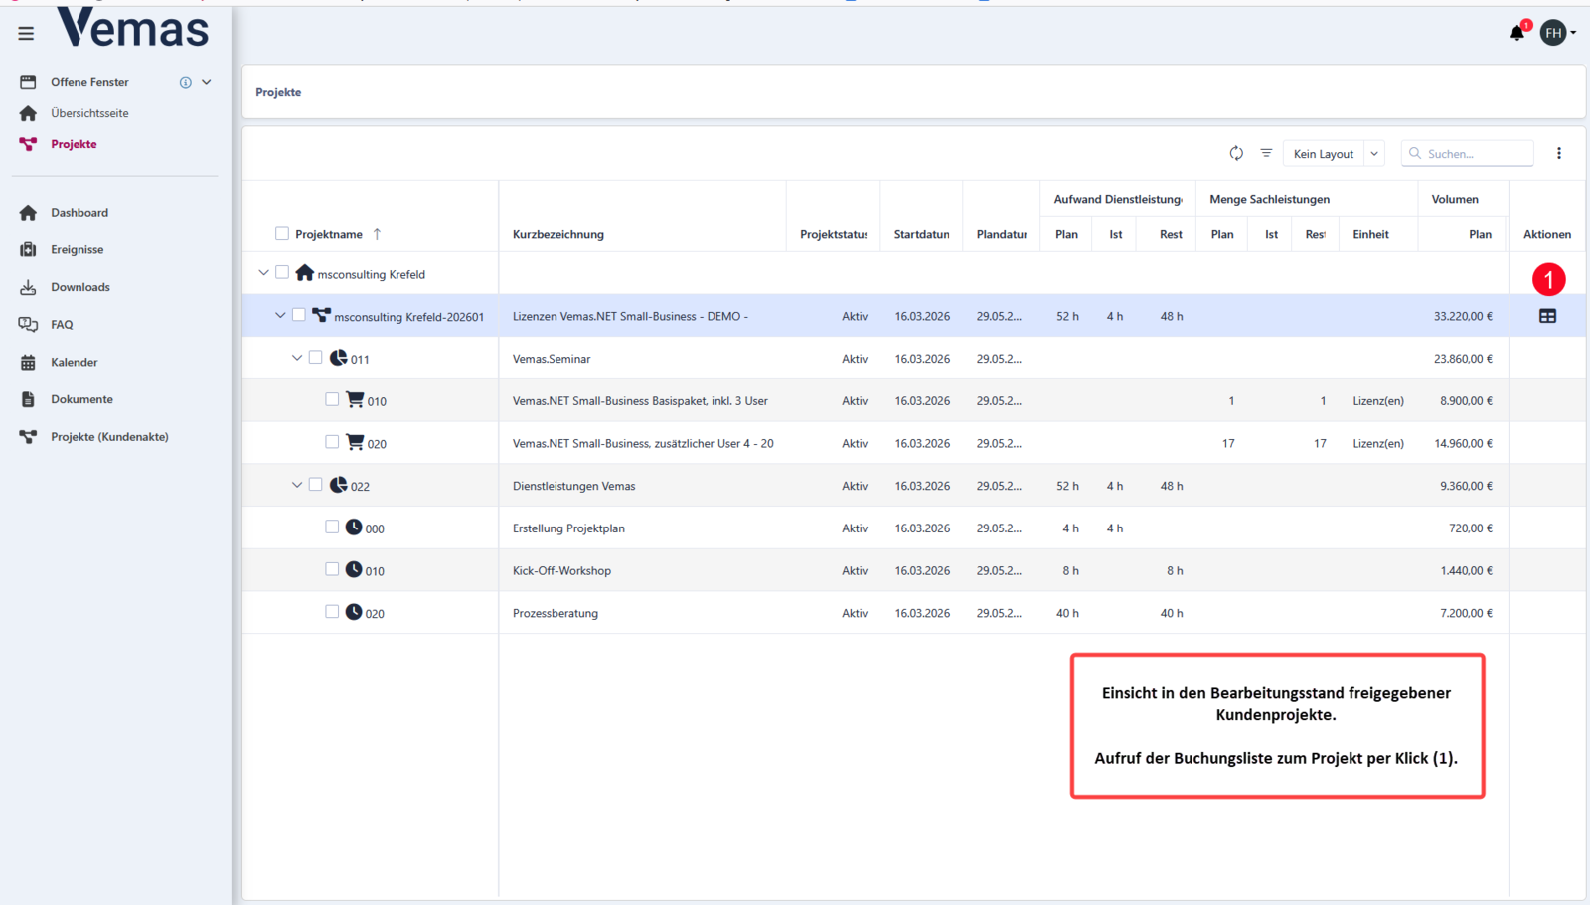The width and height of the screenshot is (1590, 905).
Task: Check the zusätzlicher User 4 - 20 checkbox
Action: [332, 442]
